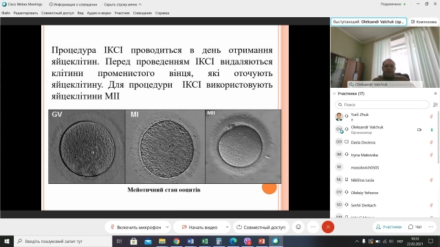Select participant Daria Dvoinos
This screenshot has width=440, height=247.
(x=384, y=142)
